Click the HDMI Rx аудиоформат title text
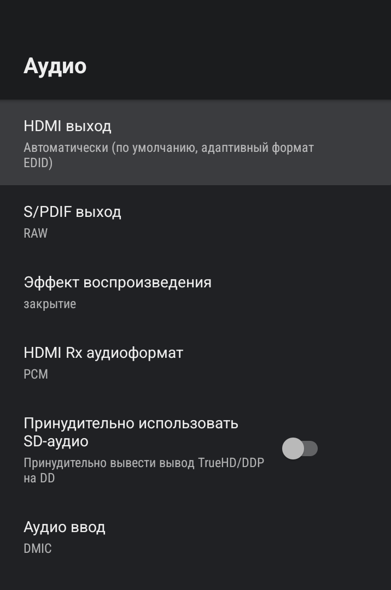 [x=103, y=353]
